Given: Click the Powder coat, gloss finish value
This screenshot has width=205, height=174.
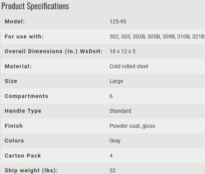Looking at the screenshot, I should (132, 126).
